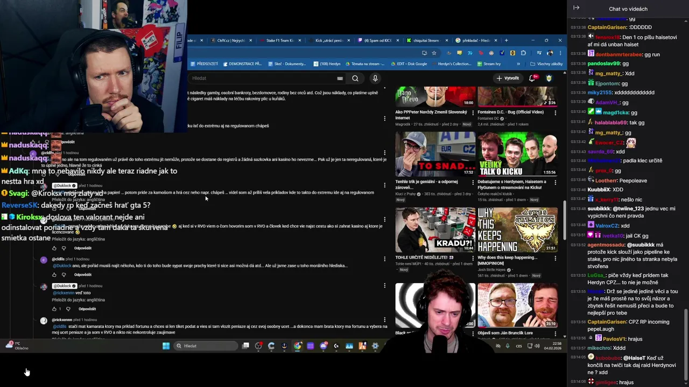Screen dimensions: 689x387
Task: Open options menu for Objavil som Ján video
Action: tap(556, 334)
